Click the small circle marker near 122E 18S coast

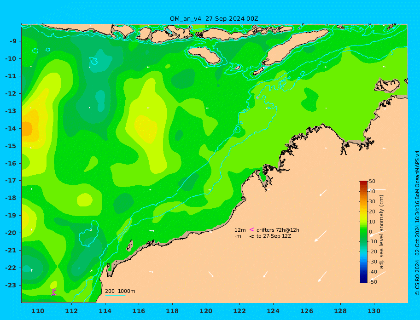(243, 198)
